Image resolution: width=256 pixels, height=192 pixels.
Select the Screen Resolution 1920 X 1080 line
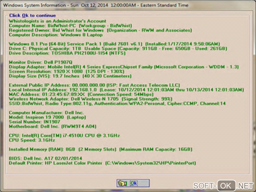click(x=67, y=71)
